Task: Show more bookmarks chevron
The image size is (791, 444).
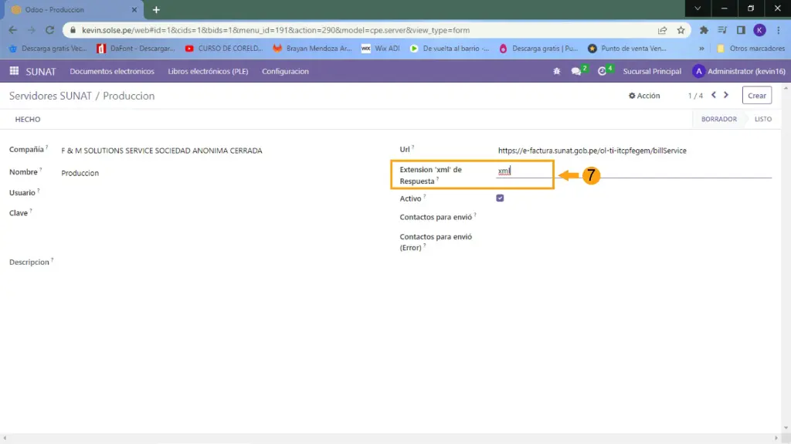Action: 701,49
